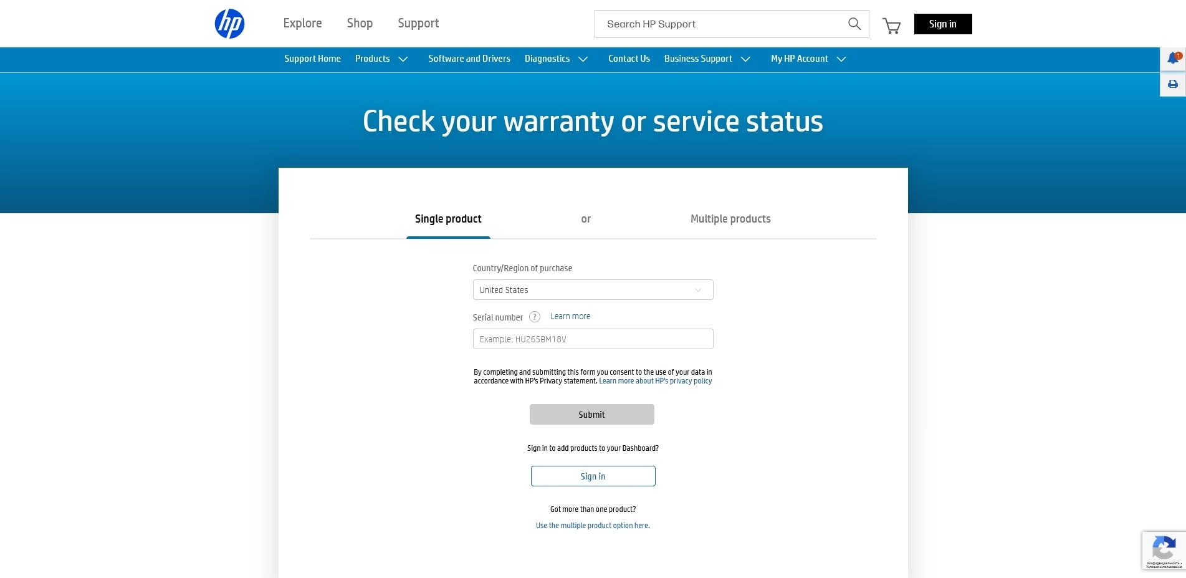
Task: Open HP's privacy policy link
Action: click(x=655, y=381)
